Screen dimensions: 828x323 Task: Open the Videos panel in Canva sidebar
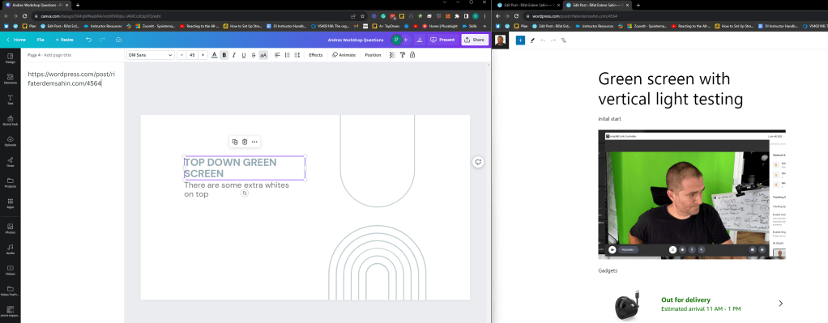click(x=10, y=270)
